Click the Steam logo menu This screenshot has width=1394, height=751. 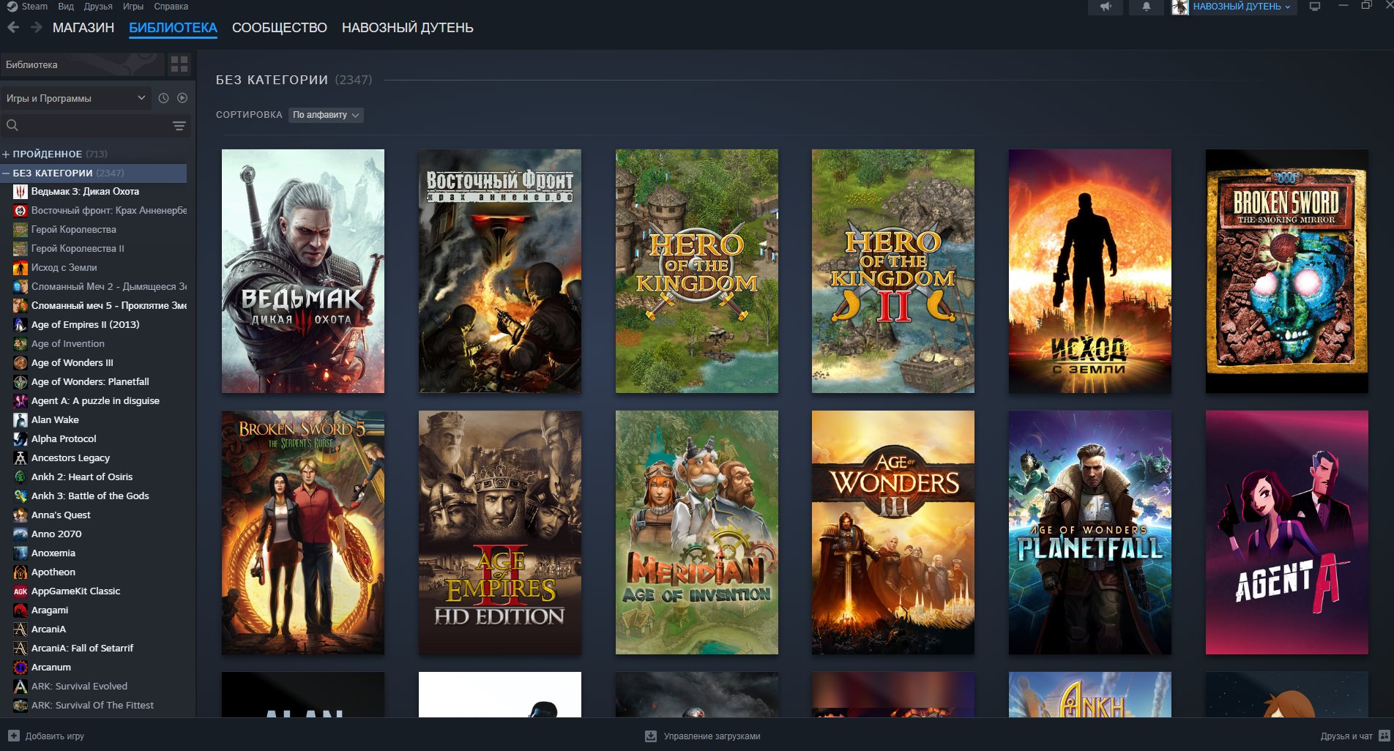point(27,7)
